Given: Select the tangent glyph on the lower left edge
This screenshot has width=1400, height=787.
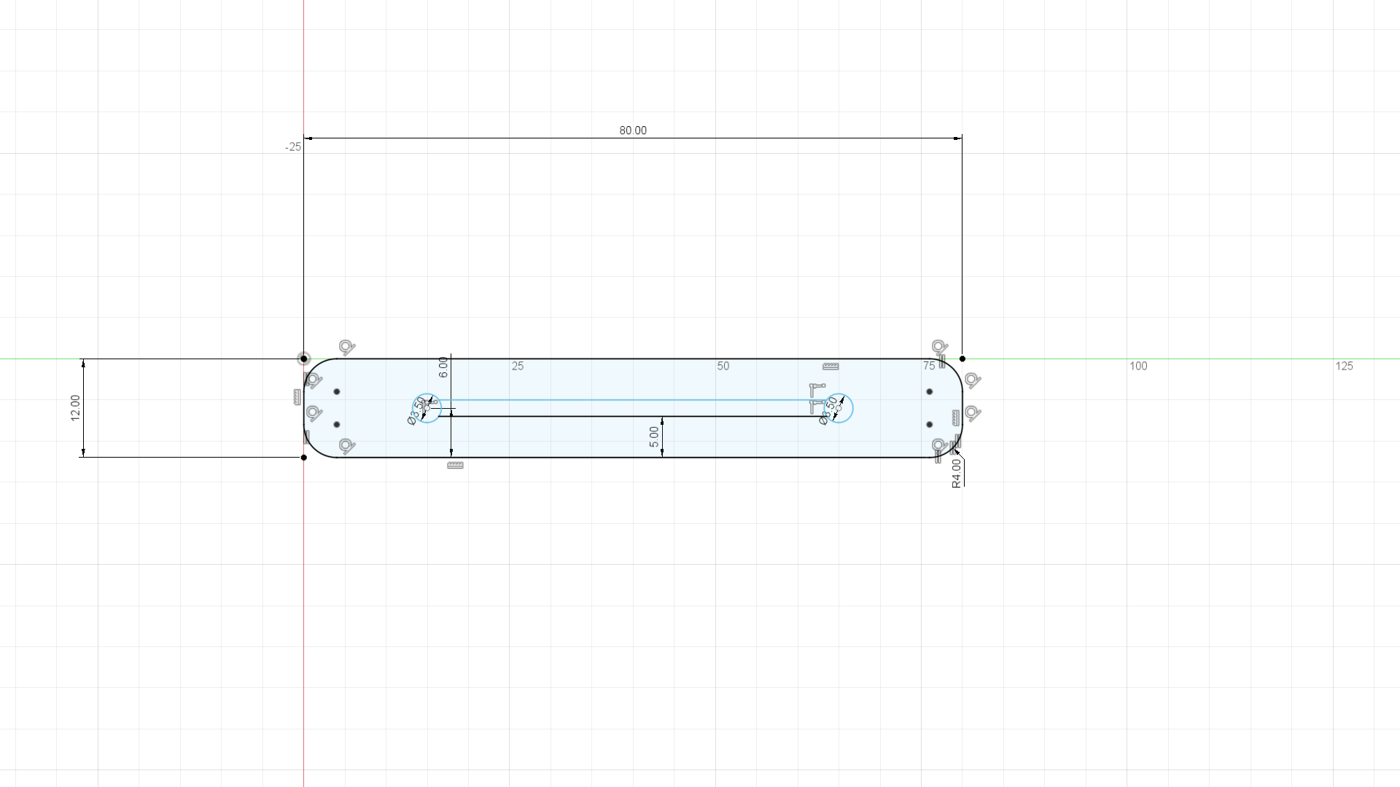Looking at the screenshot, I should click(x=315, y=414).
